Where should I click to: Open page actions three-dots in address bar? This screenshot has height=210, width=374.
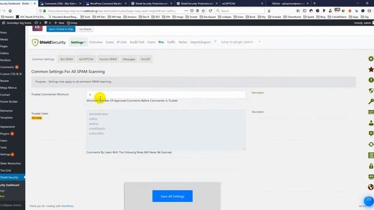[186, 10]
